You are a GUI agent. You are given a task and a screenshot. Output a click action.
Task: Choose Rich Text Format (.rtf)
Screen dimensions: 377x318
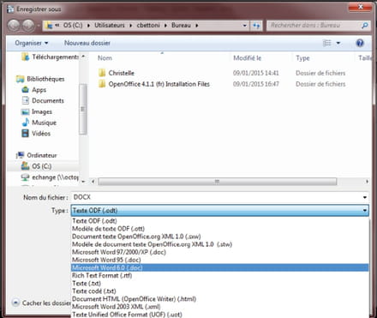point(219,275)
